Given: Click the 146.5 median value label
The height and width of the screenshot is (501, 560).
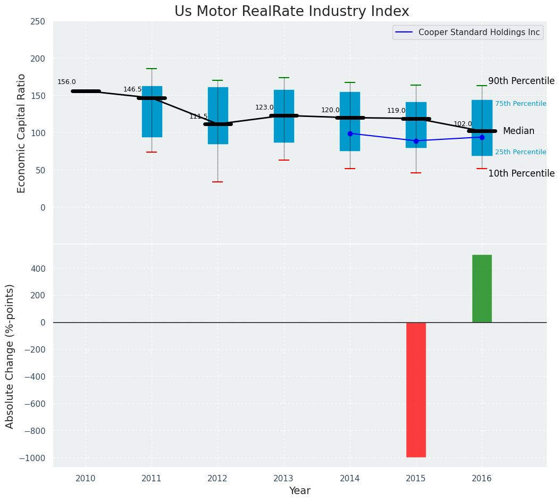Looking at the screenshot, I should [132, 90].
